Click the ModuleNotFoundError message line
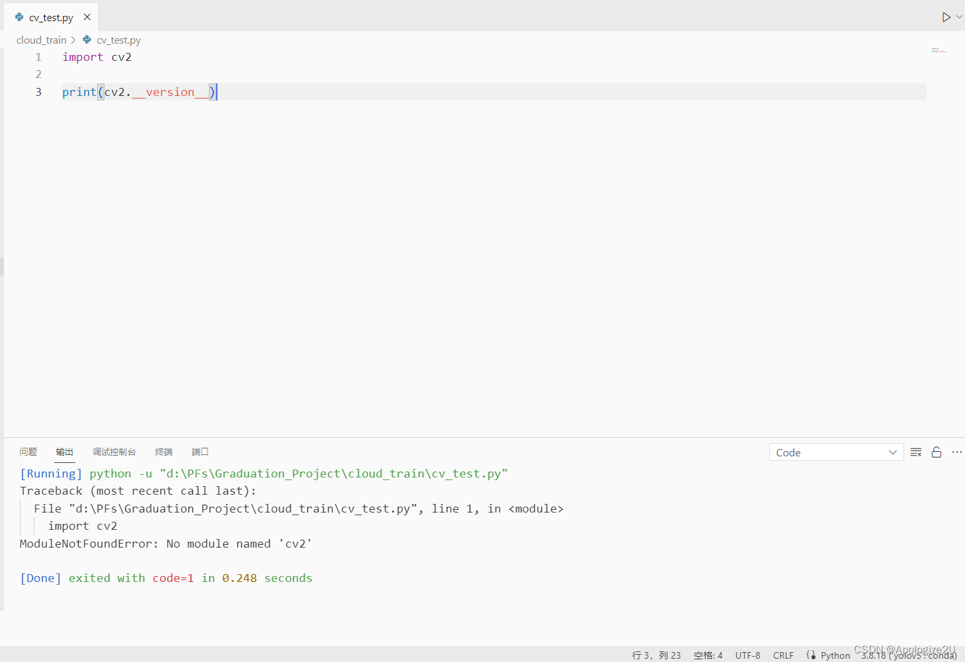965x662 pixels. coord(166,544)
